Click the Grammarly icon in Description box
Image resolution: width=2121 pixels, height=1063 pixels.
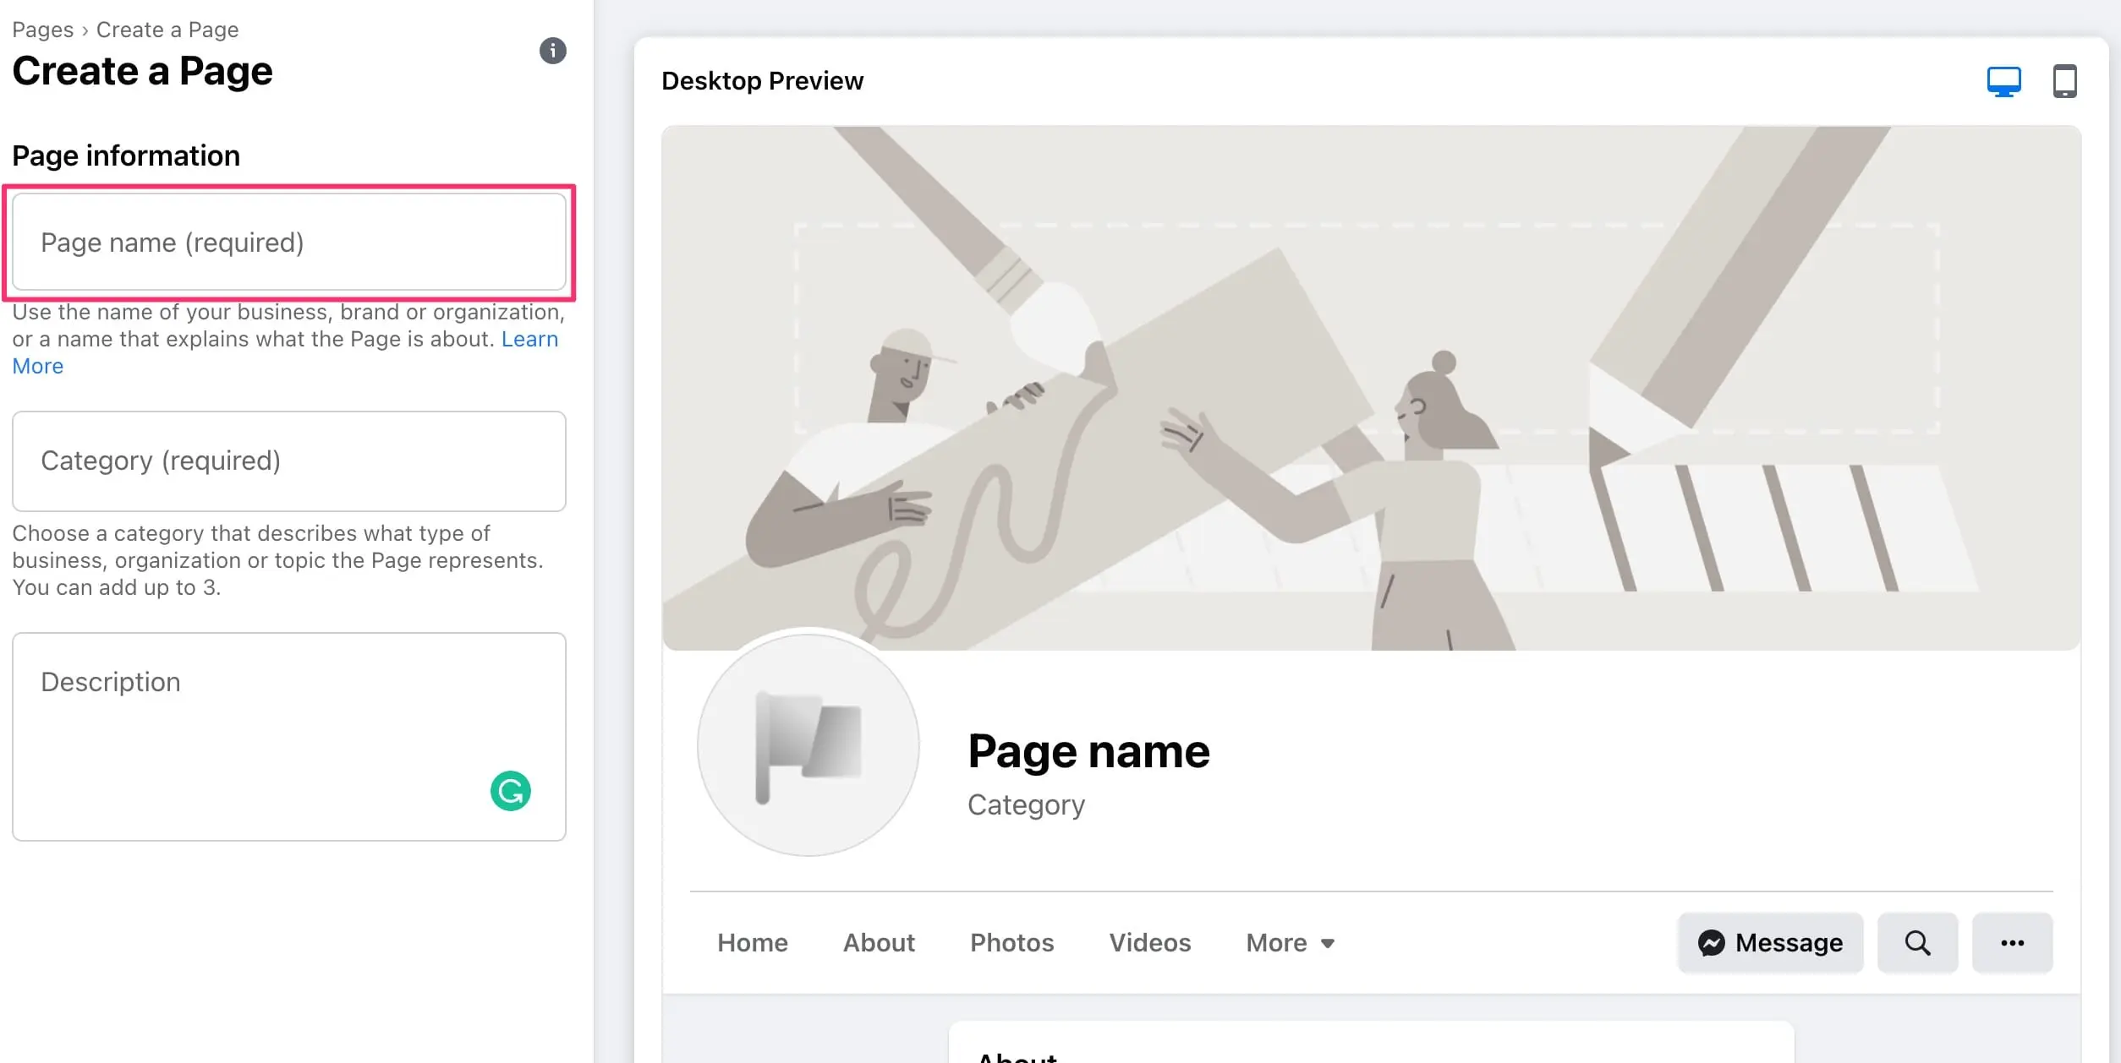[510, 791]
